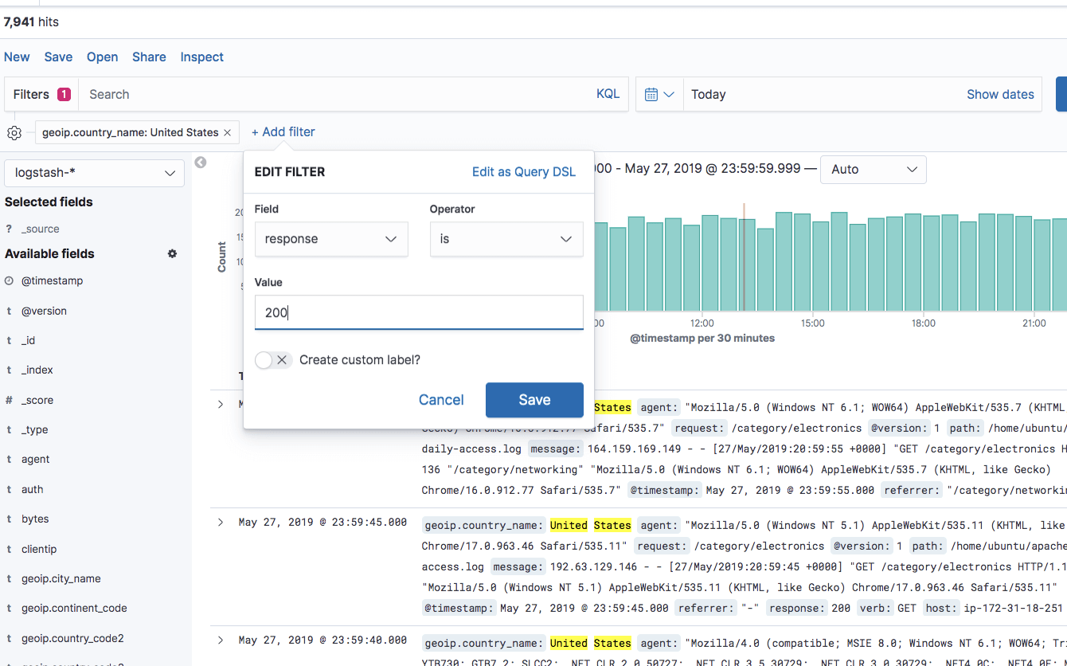Open the Operator dropdown showing is
The width and height of the screenshot is (1067, 666).
(x=506, y=239)
